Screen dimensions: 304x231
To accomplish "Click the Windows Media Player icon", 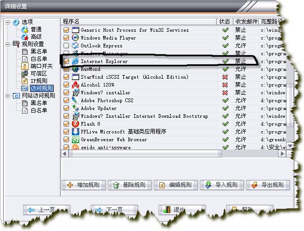I will pos(75,38).
